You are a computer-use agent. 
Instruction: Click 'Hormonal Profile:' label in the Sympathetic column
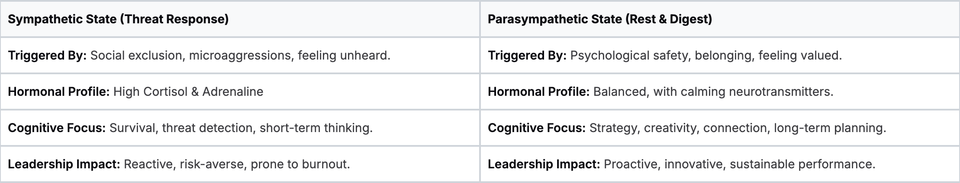coord(59,92)
